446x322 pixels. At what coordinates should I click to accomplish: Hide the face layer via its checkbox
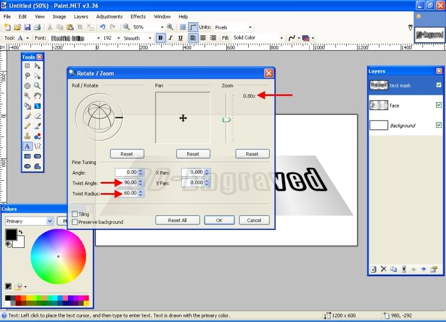click(439, 105)
